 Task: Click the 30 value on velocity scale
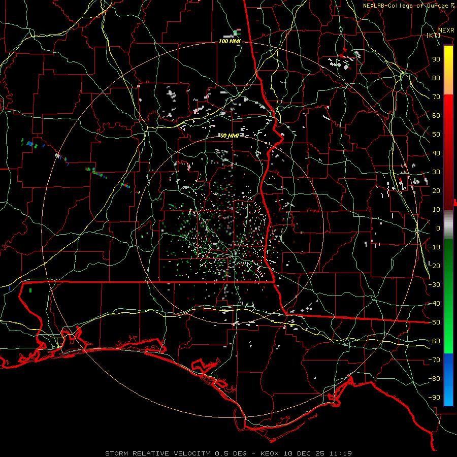click(436, 172)
